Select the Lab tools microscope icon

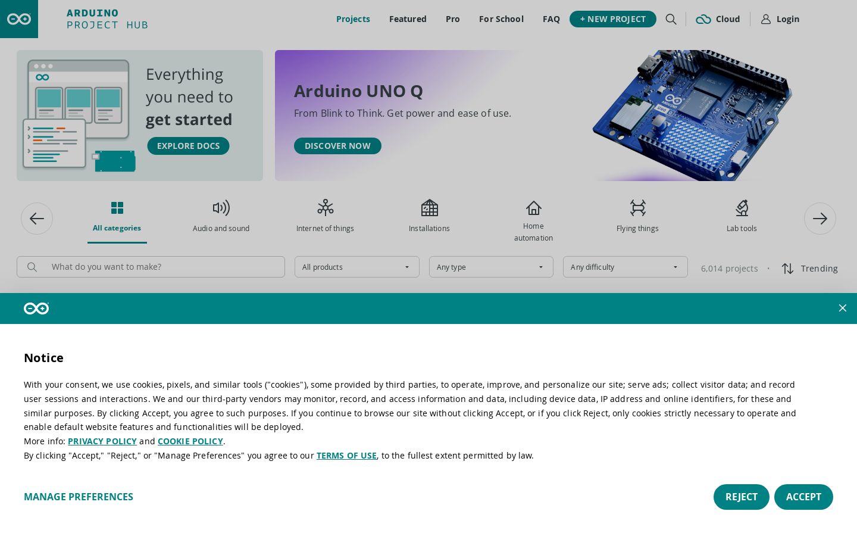point(742,208)
